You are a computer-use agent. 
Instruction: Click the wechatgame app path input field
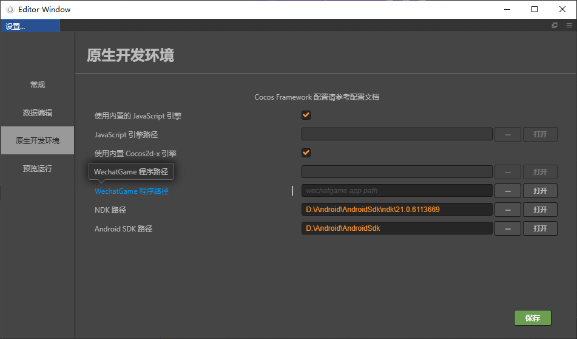tap(397, 191)
